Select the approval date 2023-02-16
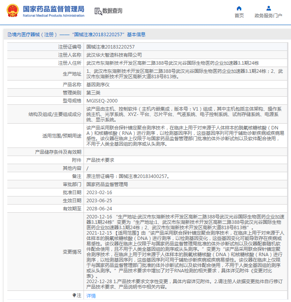This screenshot has width=291, height=302. pyautogui.click(x=99, y=193)
